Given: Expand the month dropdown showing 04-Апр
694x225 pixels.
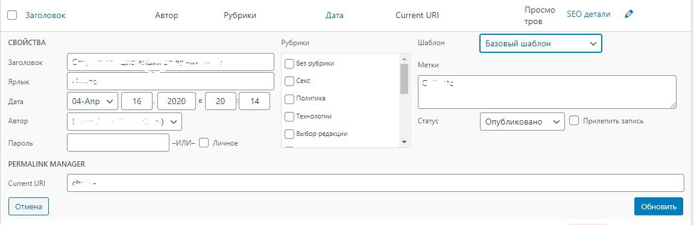Looking at the screenshot, I should [92, 101].
